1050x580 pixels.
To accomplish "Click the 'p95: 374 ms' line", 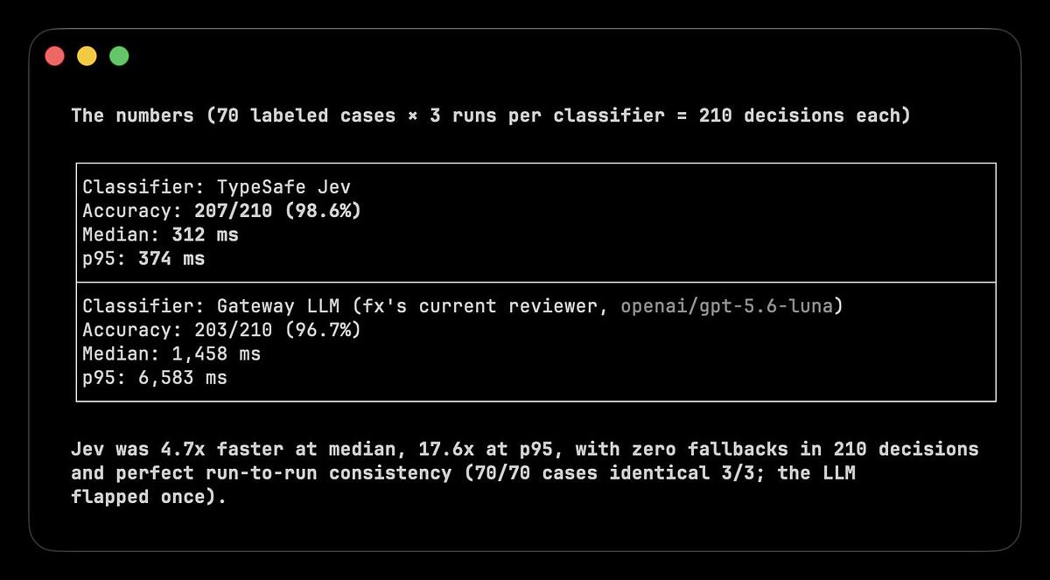I will pos(143,258).
